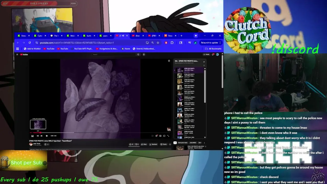Click YouTube search magnifier button

pos(138,54)
